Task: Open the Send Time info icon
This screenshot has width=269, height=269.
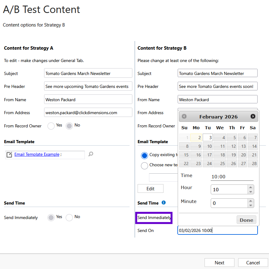Action: coord(164,203)
